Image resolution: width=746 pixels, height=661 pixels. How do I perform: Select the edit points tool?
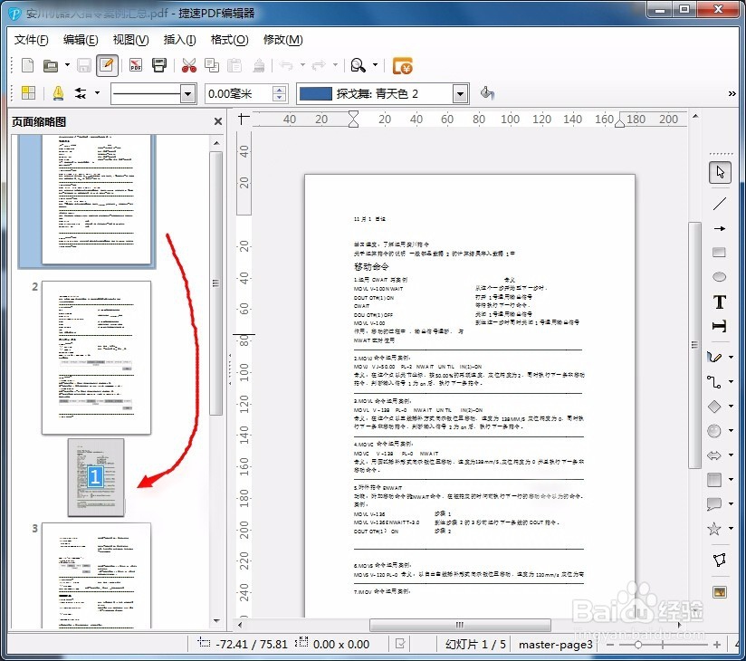(720, 560)
